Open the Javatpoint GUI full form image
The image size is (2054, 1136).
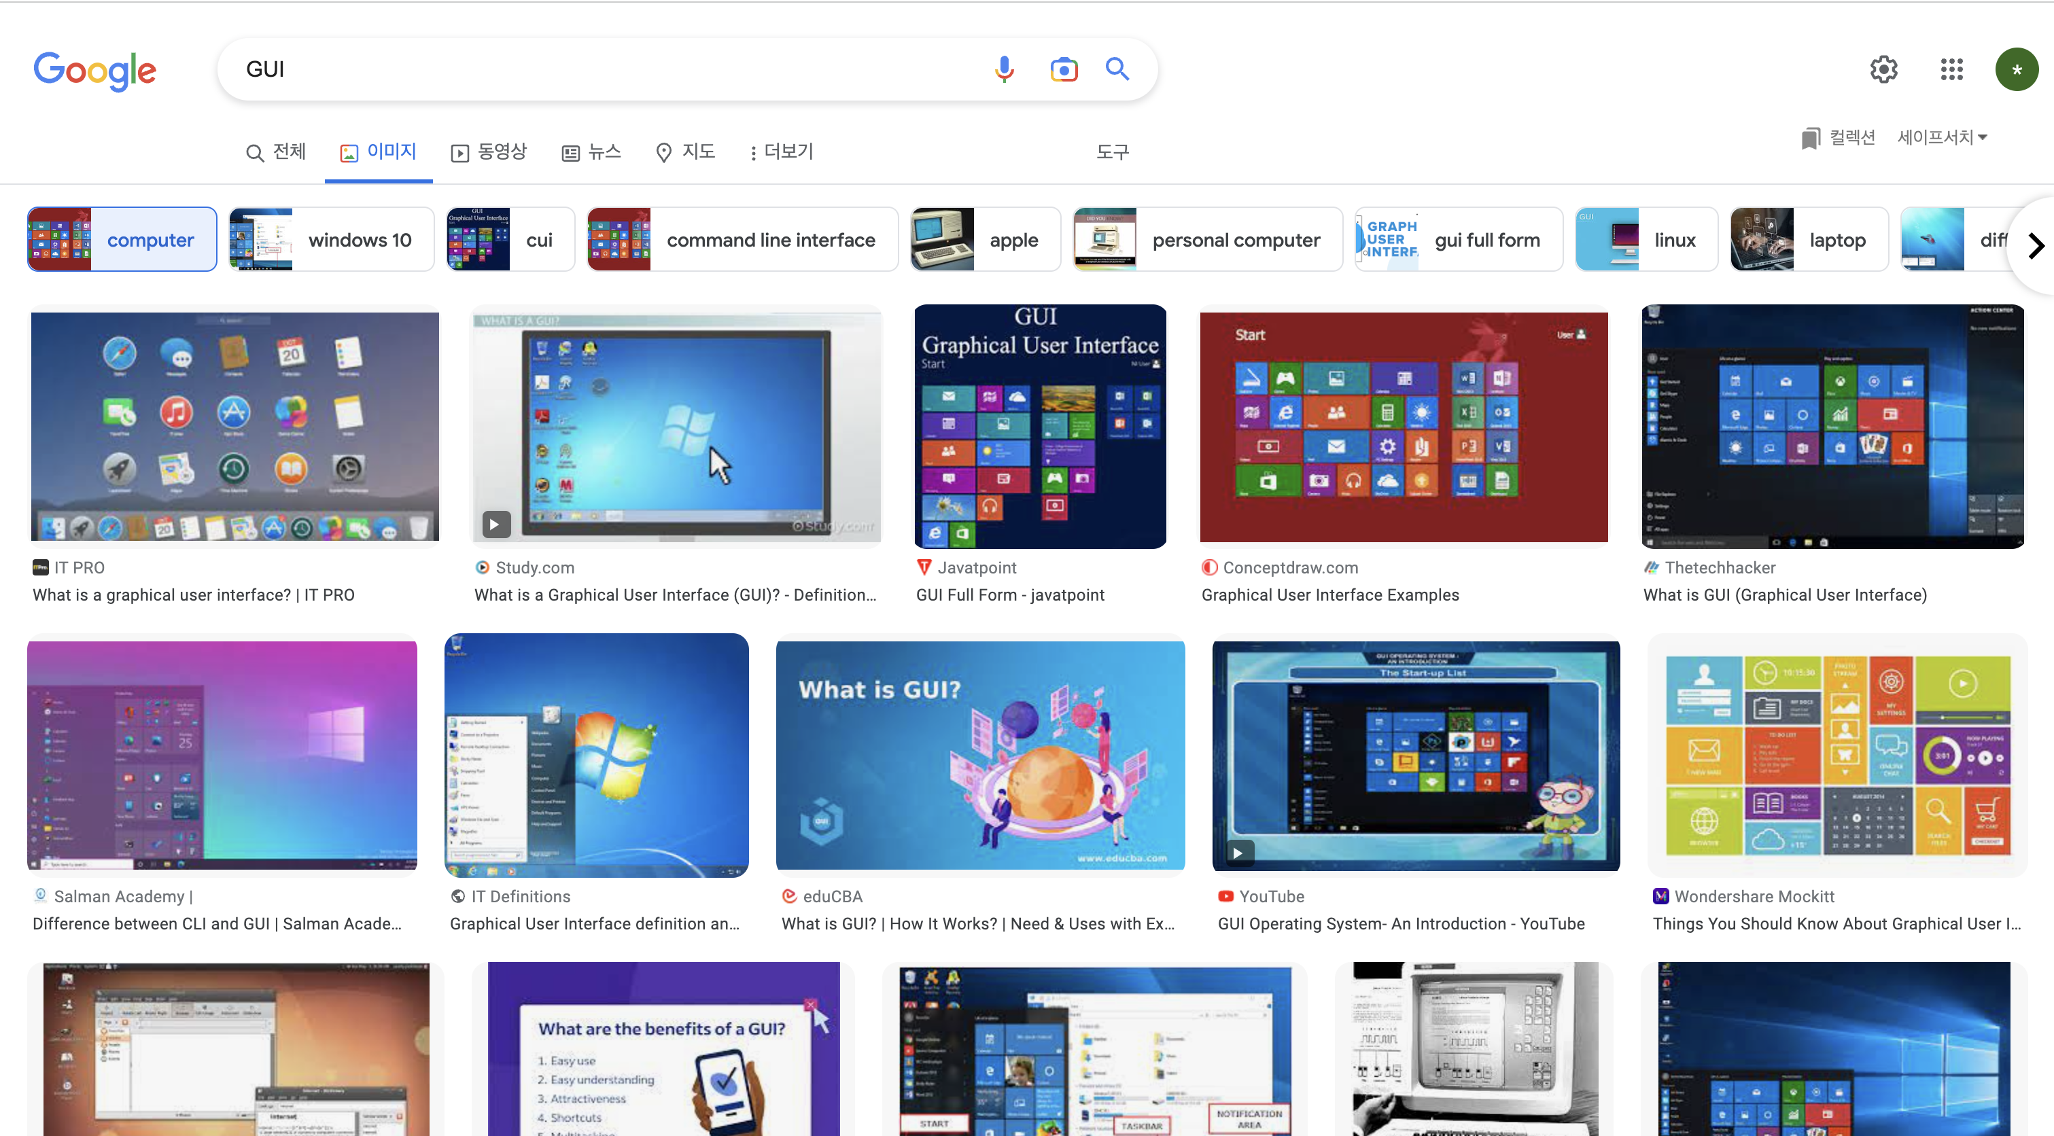click(x=1040, y=426)
